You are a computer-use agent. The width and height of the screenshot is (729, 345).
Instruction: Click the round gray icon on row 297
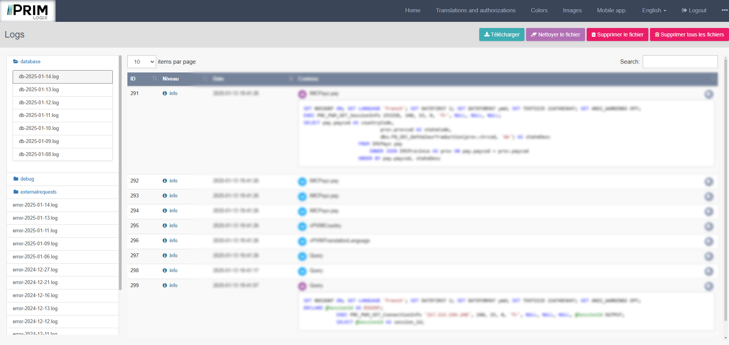tap(709, 256)
